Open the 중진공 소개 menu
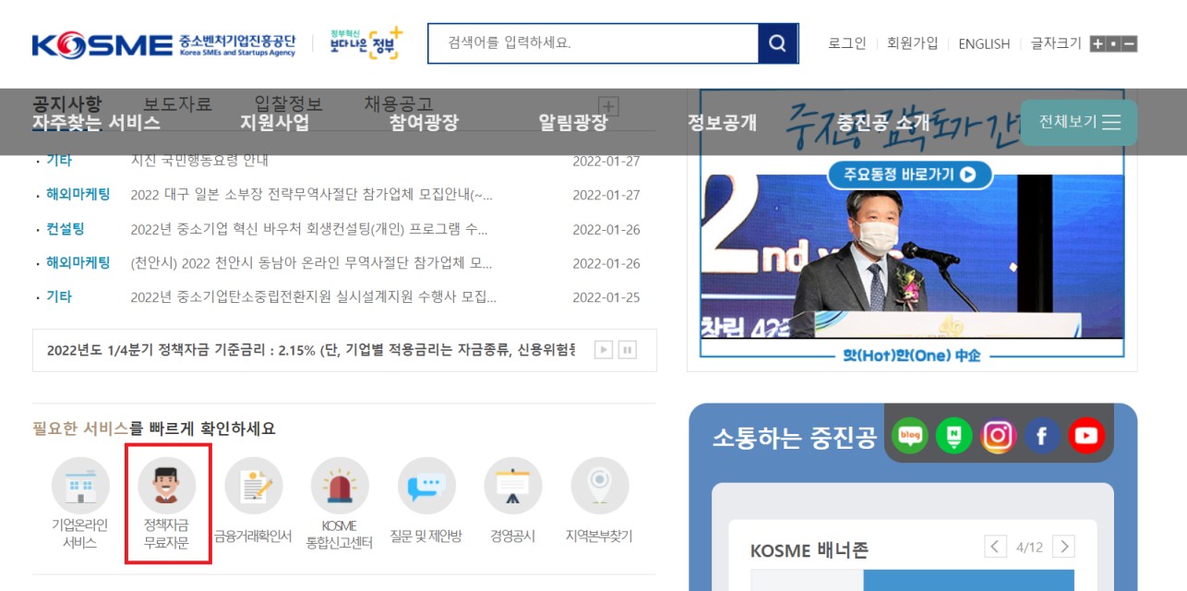The width and height of the screenshot is (1187, 591). [x=883, y=123]
